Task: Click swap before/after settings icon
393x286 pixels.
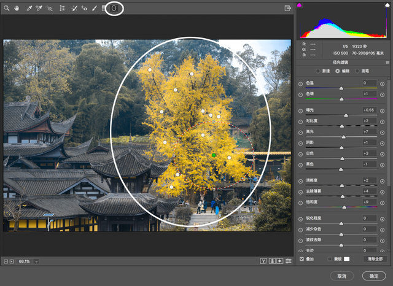Action: (x=272, y=261)
